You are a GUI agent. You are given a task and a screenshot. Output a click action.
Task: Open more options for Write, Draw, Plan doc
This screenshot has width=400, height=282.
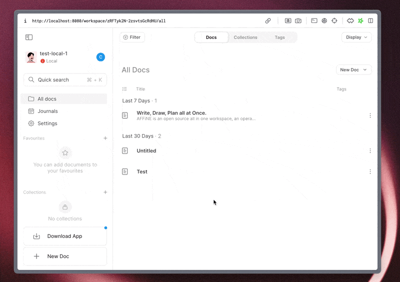[x=370, y=115]
